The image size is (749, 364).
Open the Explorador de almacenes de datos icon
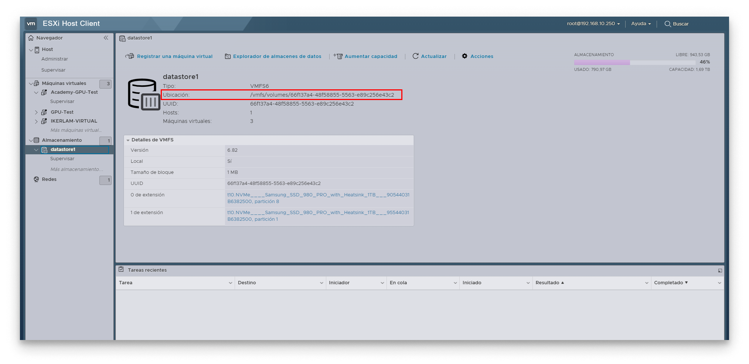pyautogui.click(x=228, y=56)
